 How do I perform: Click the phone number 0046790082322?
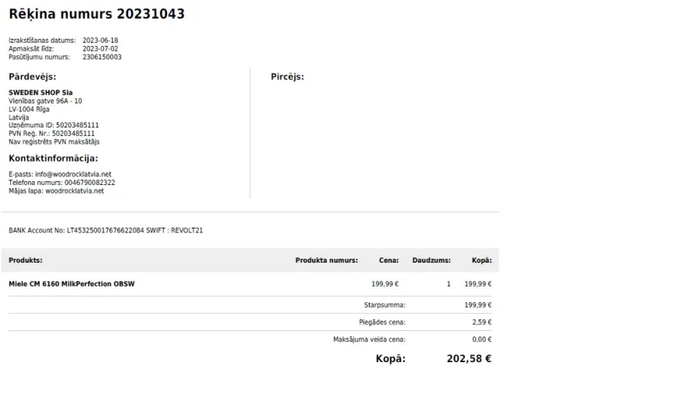[x=89, y=183]
